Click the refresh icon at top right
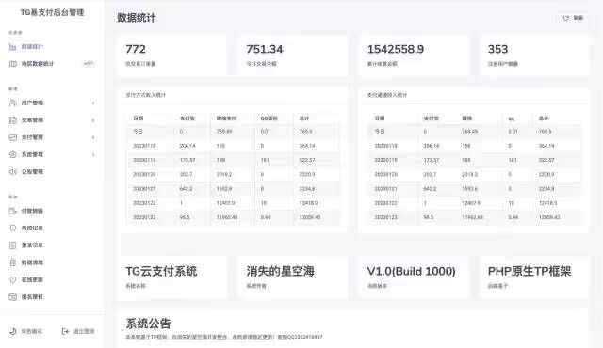This screenshot has width=603, height=348. coord(565,18)
